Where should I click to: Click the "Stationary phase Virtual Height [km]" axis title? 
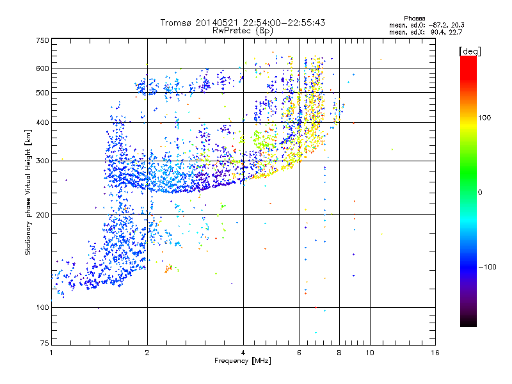point(28,193)
